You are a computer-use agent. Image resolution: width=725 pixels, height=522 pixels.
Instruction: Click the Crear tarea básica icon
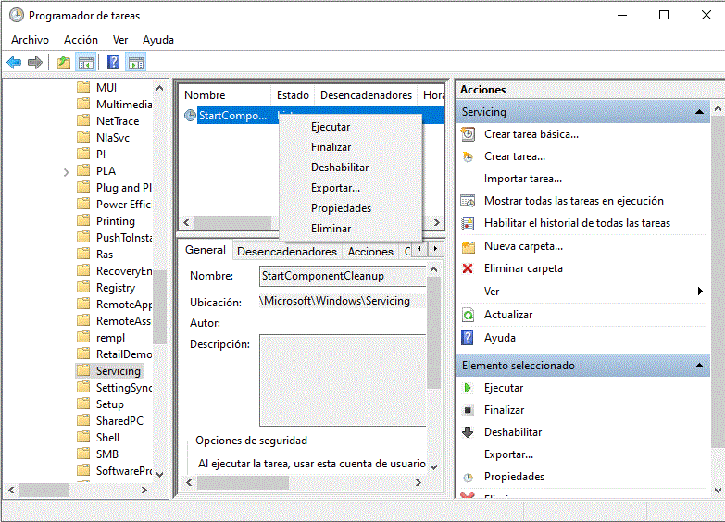click(x=469, y=134)
